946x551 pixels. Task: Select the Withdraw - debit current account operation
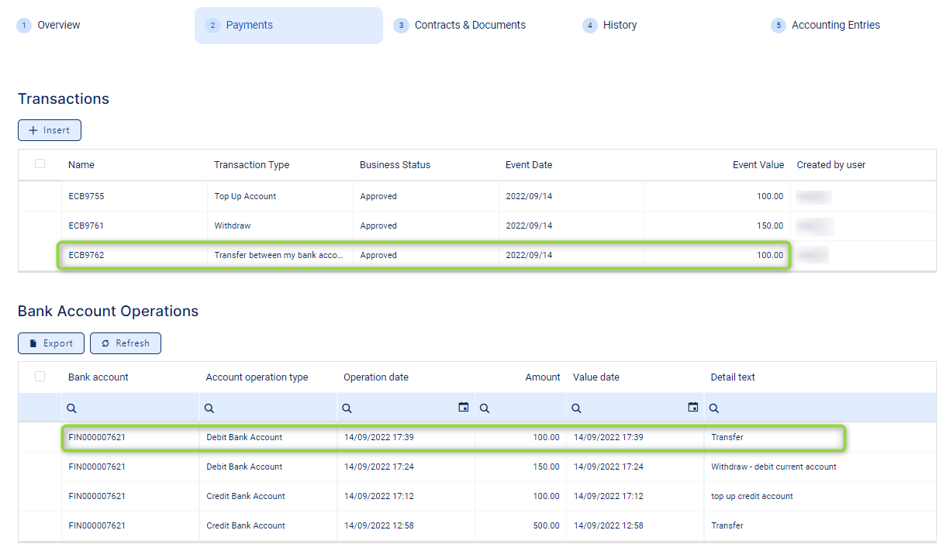773,467
